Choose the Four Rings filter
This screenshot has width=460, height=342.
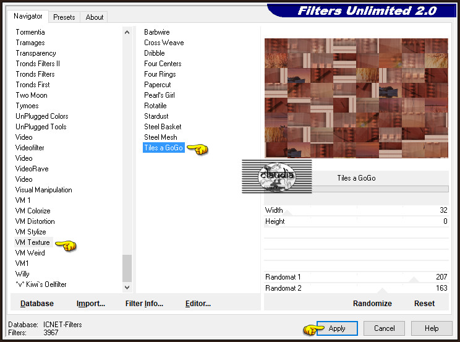point(160,74)
